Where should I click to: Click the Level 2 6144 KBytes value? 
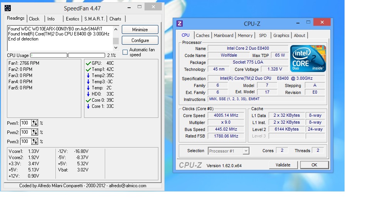(287, 129)
